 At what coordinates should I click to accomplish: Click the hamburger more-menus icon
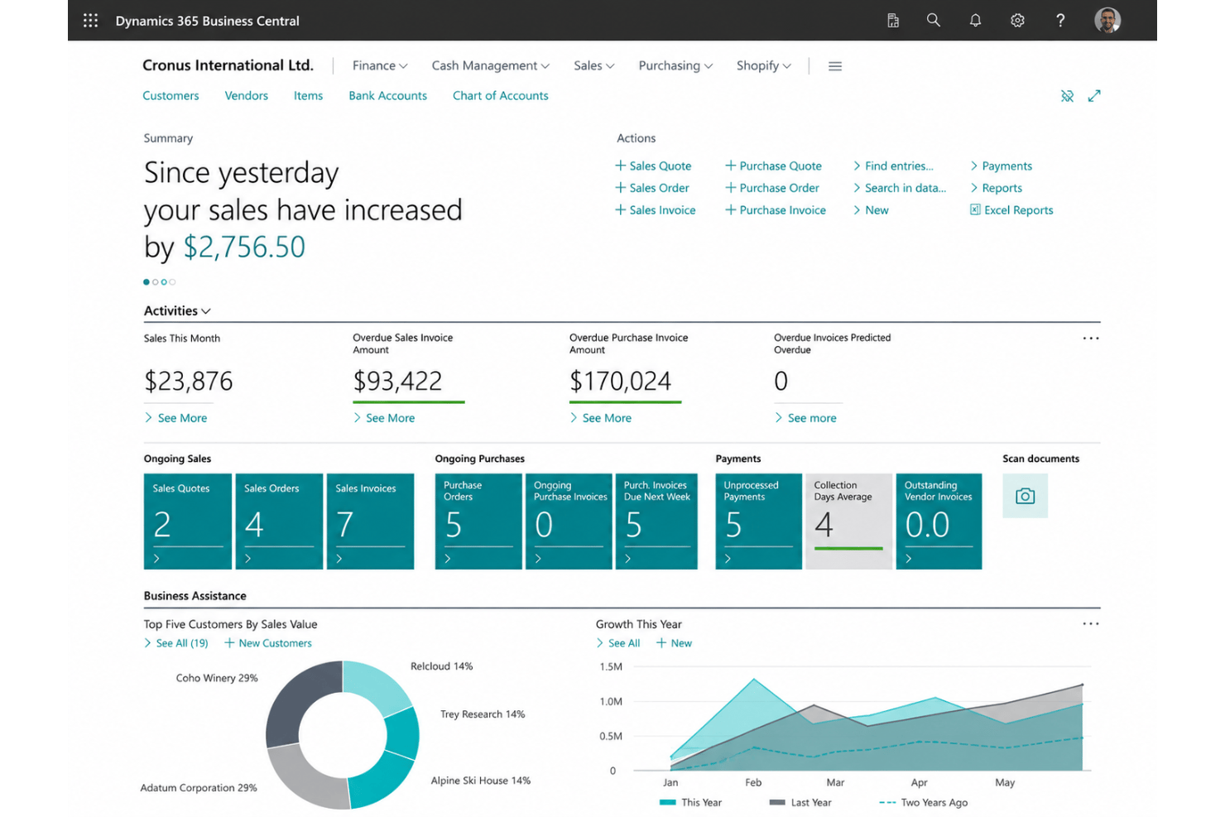[x=835, y=66]
